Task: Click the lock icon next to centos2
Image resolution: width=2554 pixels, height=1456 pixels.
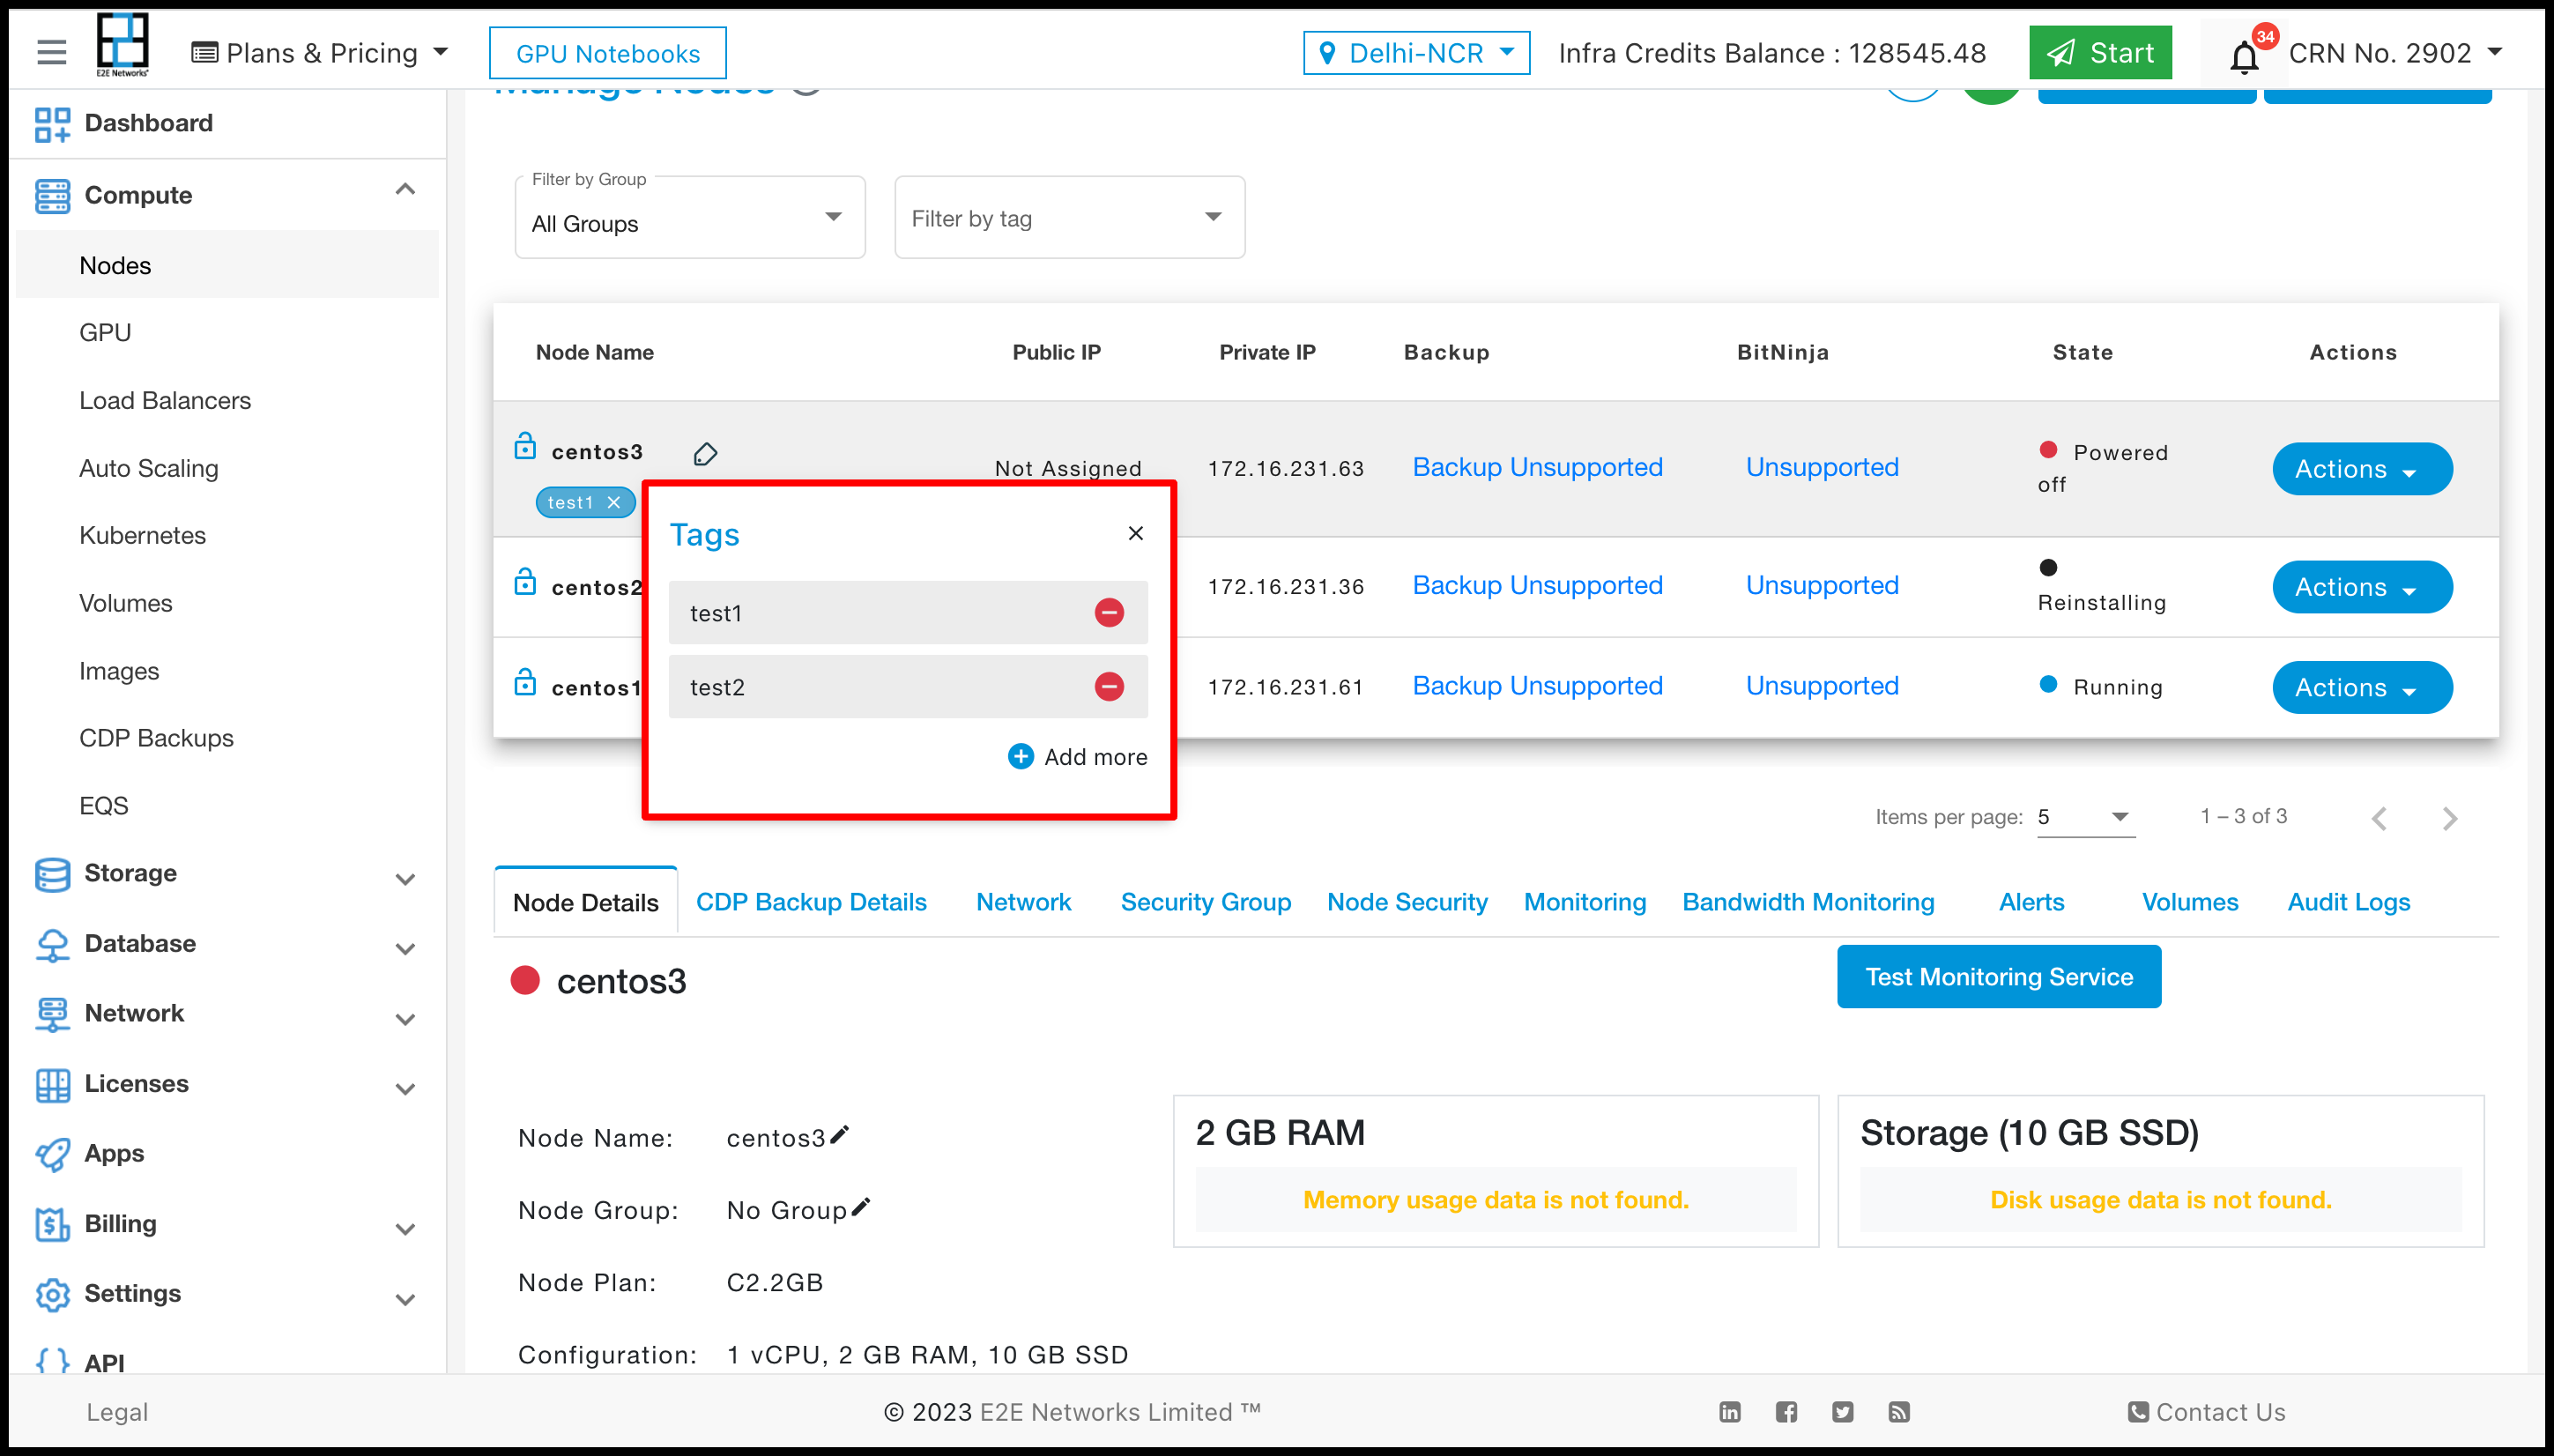Action: tap(524, 582)
